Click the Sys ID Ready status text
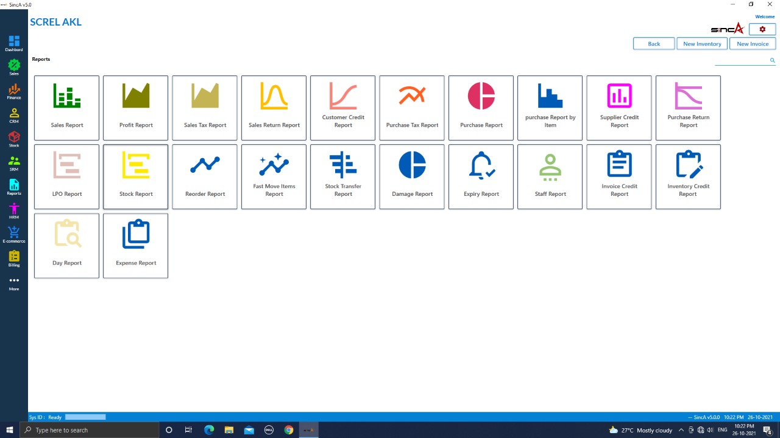 pyautogui.click(x=46, y=417)
